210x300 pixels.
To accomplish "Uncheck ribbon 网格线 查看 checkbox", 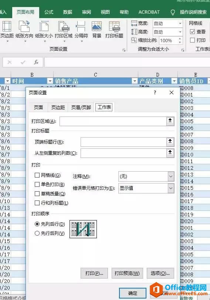I will [192, 31].
